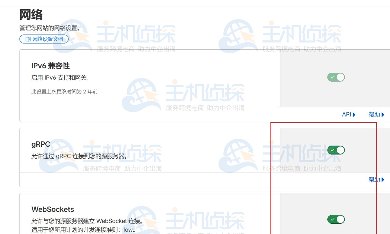Click the checkmark inside the gRPC toggle
The width and height of the screenshot is (390, 234).
332,150
